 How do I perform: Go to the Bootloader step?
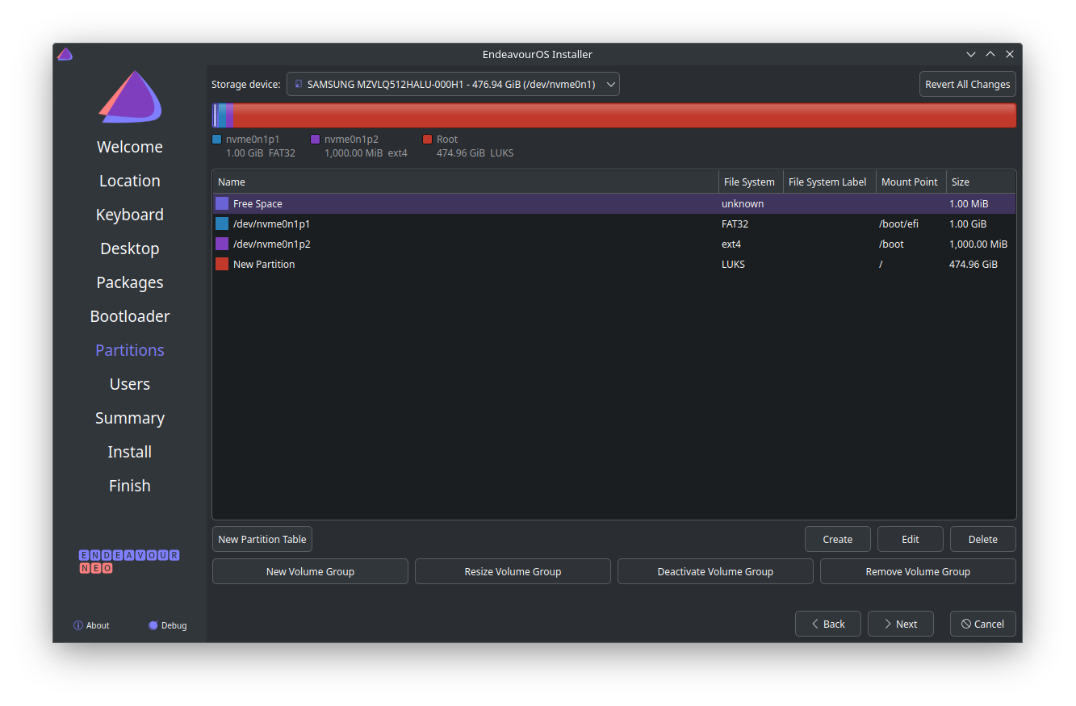pos(130,316)
